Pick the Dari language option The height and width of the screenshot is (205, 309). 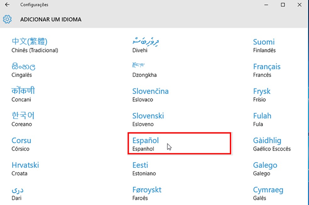pyautogui.click(x=18, y=193)
